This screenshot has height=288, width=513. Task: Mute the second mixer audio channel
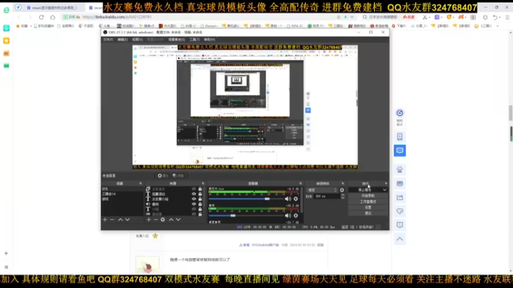287,216
